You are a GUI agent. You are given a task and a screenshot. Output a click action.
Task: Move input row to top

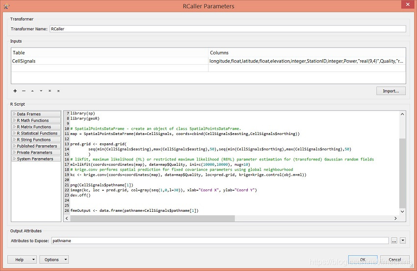point(50,91)
